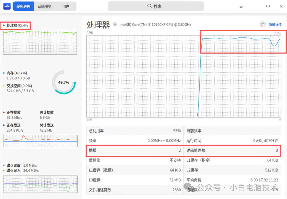The height and width of the screenshot is (199, 287).
Task: Click the Intel Core i7-10700KF CPU model text
Action: [x=155, y=25]
